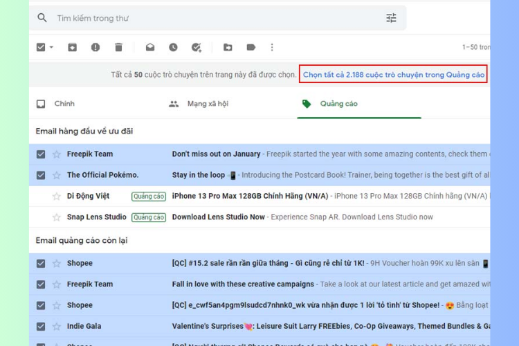Uncheck the Freepik Team 'Don't miss out' email
Screen dimensions: 519x346
point(41,154)
